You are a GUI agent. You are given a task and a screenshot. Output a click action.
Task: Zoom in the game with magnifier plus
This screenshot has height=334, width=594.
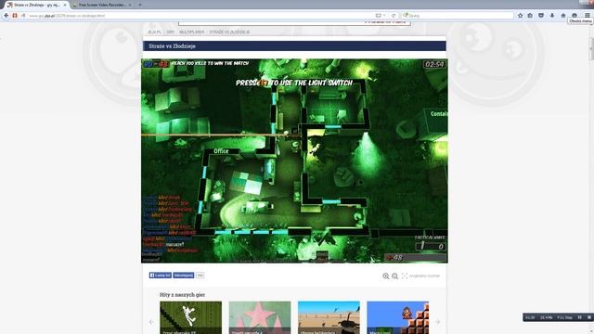(386, 276)
